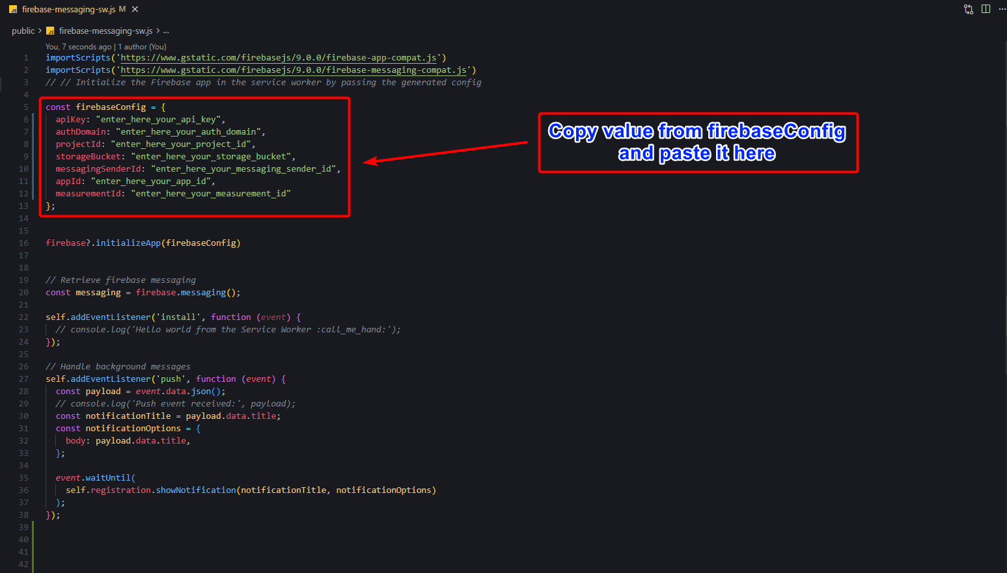Image resolution: width=1007 pixels, height=573 pixels.
Task: Click the Open Changes compare icon
Action: coord(969,9)
